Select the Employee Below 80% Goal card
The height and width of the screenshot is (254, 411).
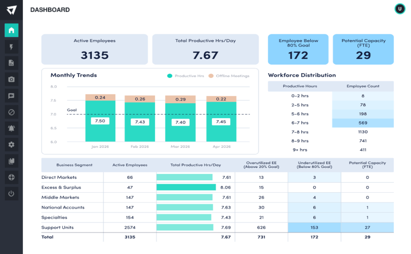[298, 49]
